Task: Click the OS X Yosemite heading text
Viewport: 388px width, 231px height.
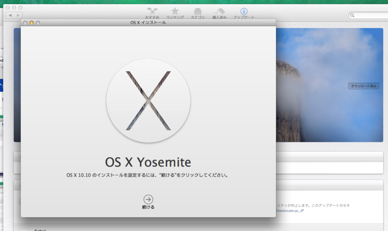Action: click(148, 162)
